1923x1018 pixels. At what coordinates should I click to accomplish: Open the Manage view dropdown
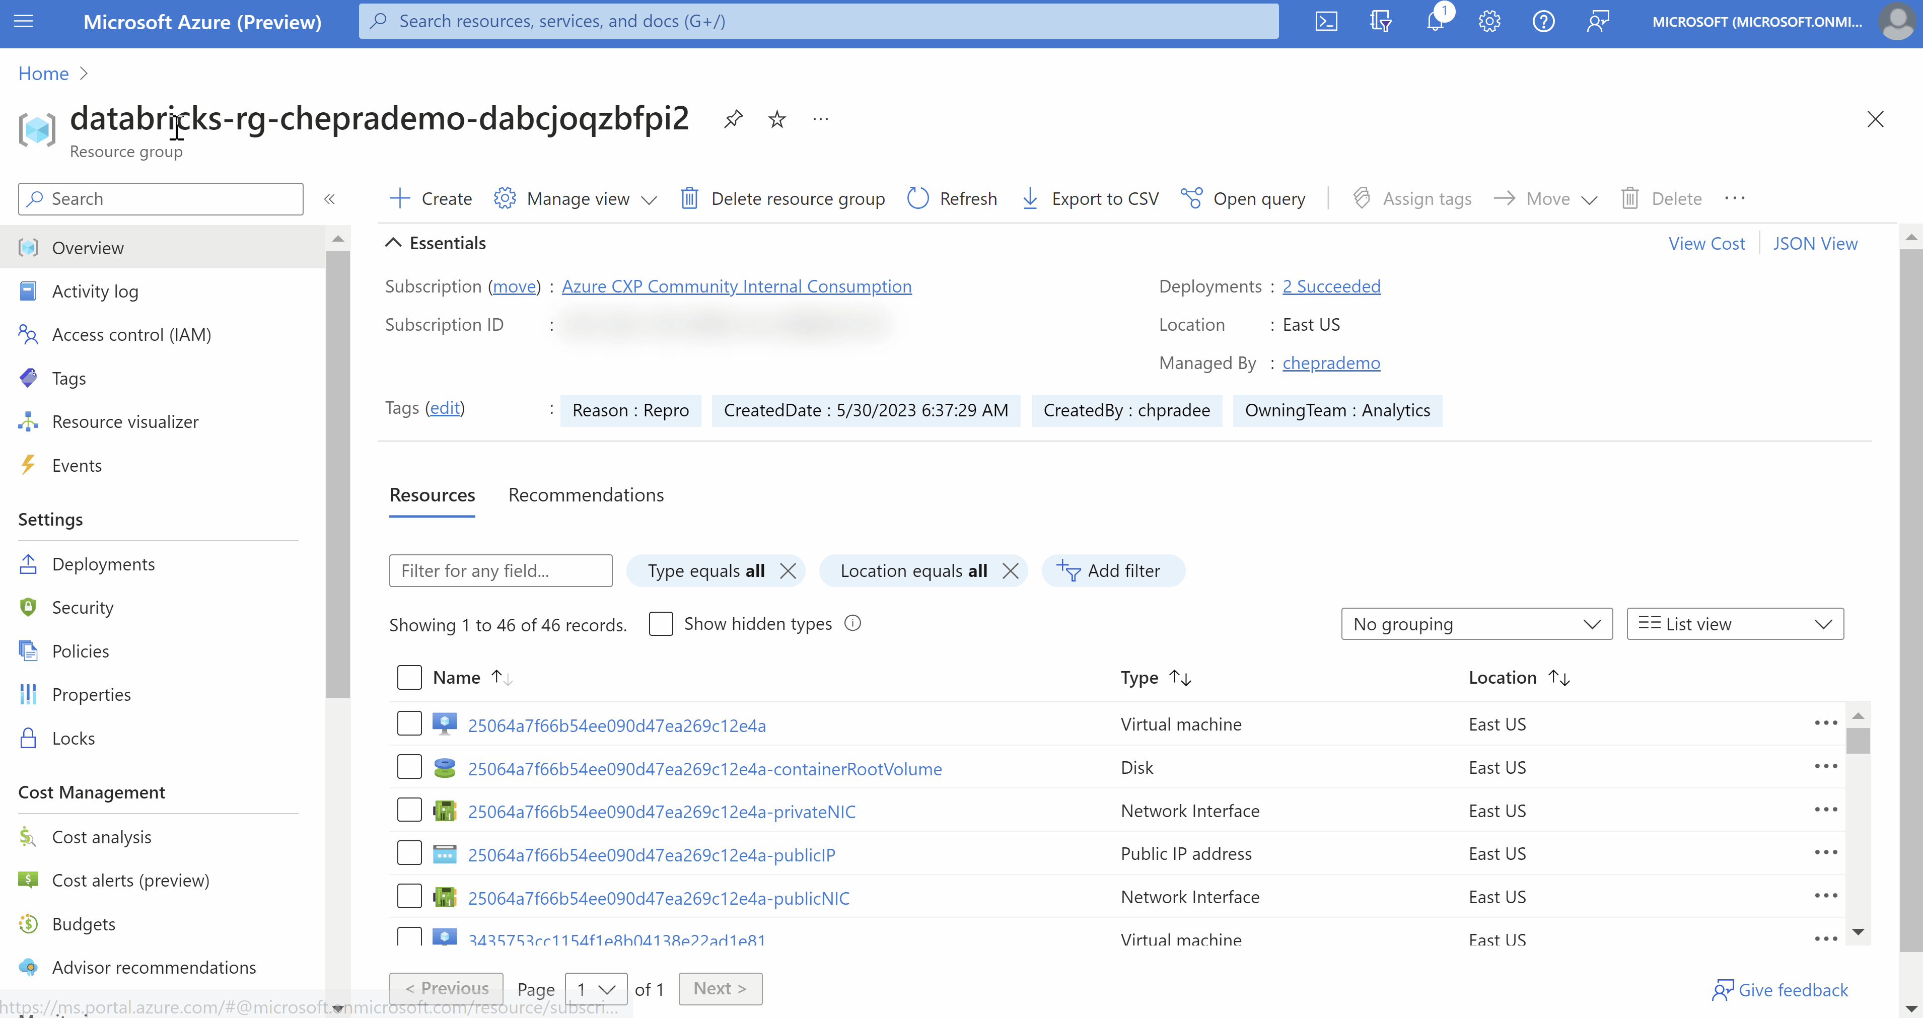(575, 199)
